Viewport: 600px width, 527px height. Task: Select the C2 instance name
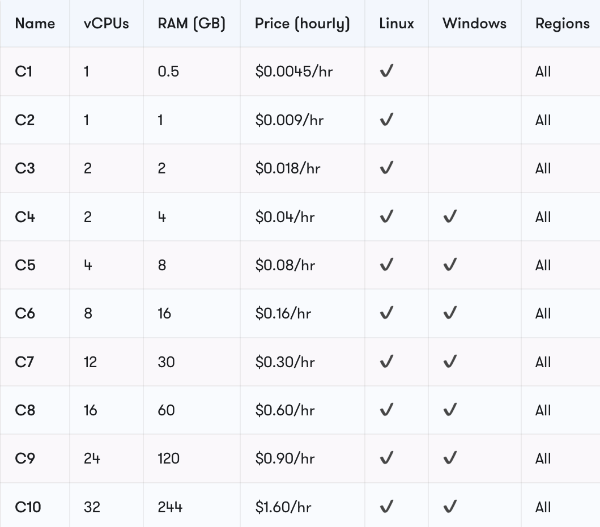point(25,120)
